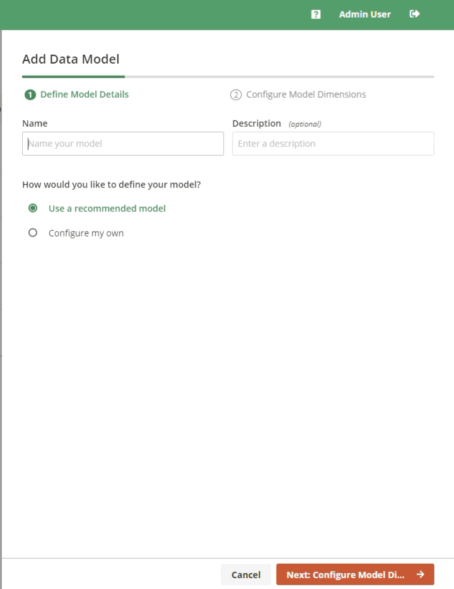
Task: Click the step 1 numbered circle icon
Action: (x=29, y=94)
